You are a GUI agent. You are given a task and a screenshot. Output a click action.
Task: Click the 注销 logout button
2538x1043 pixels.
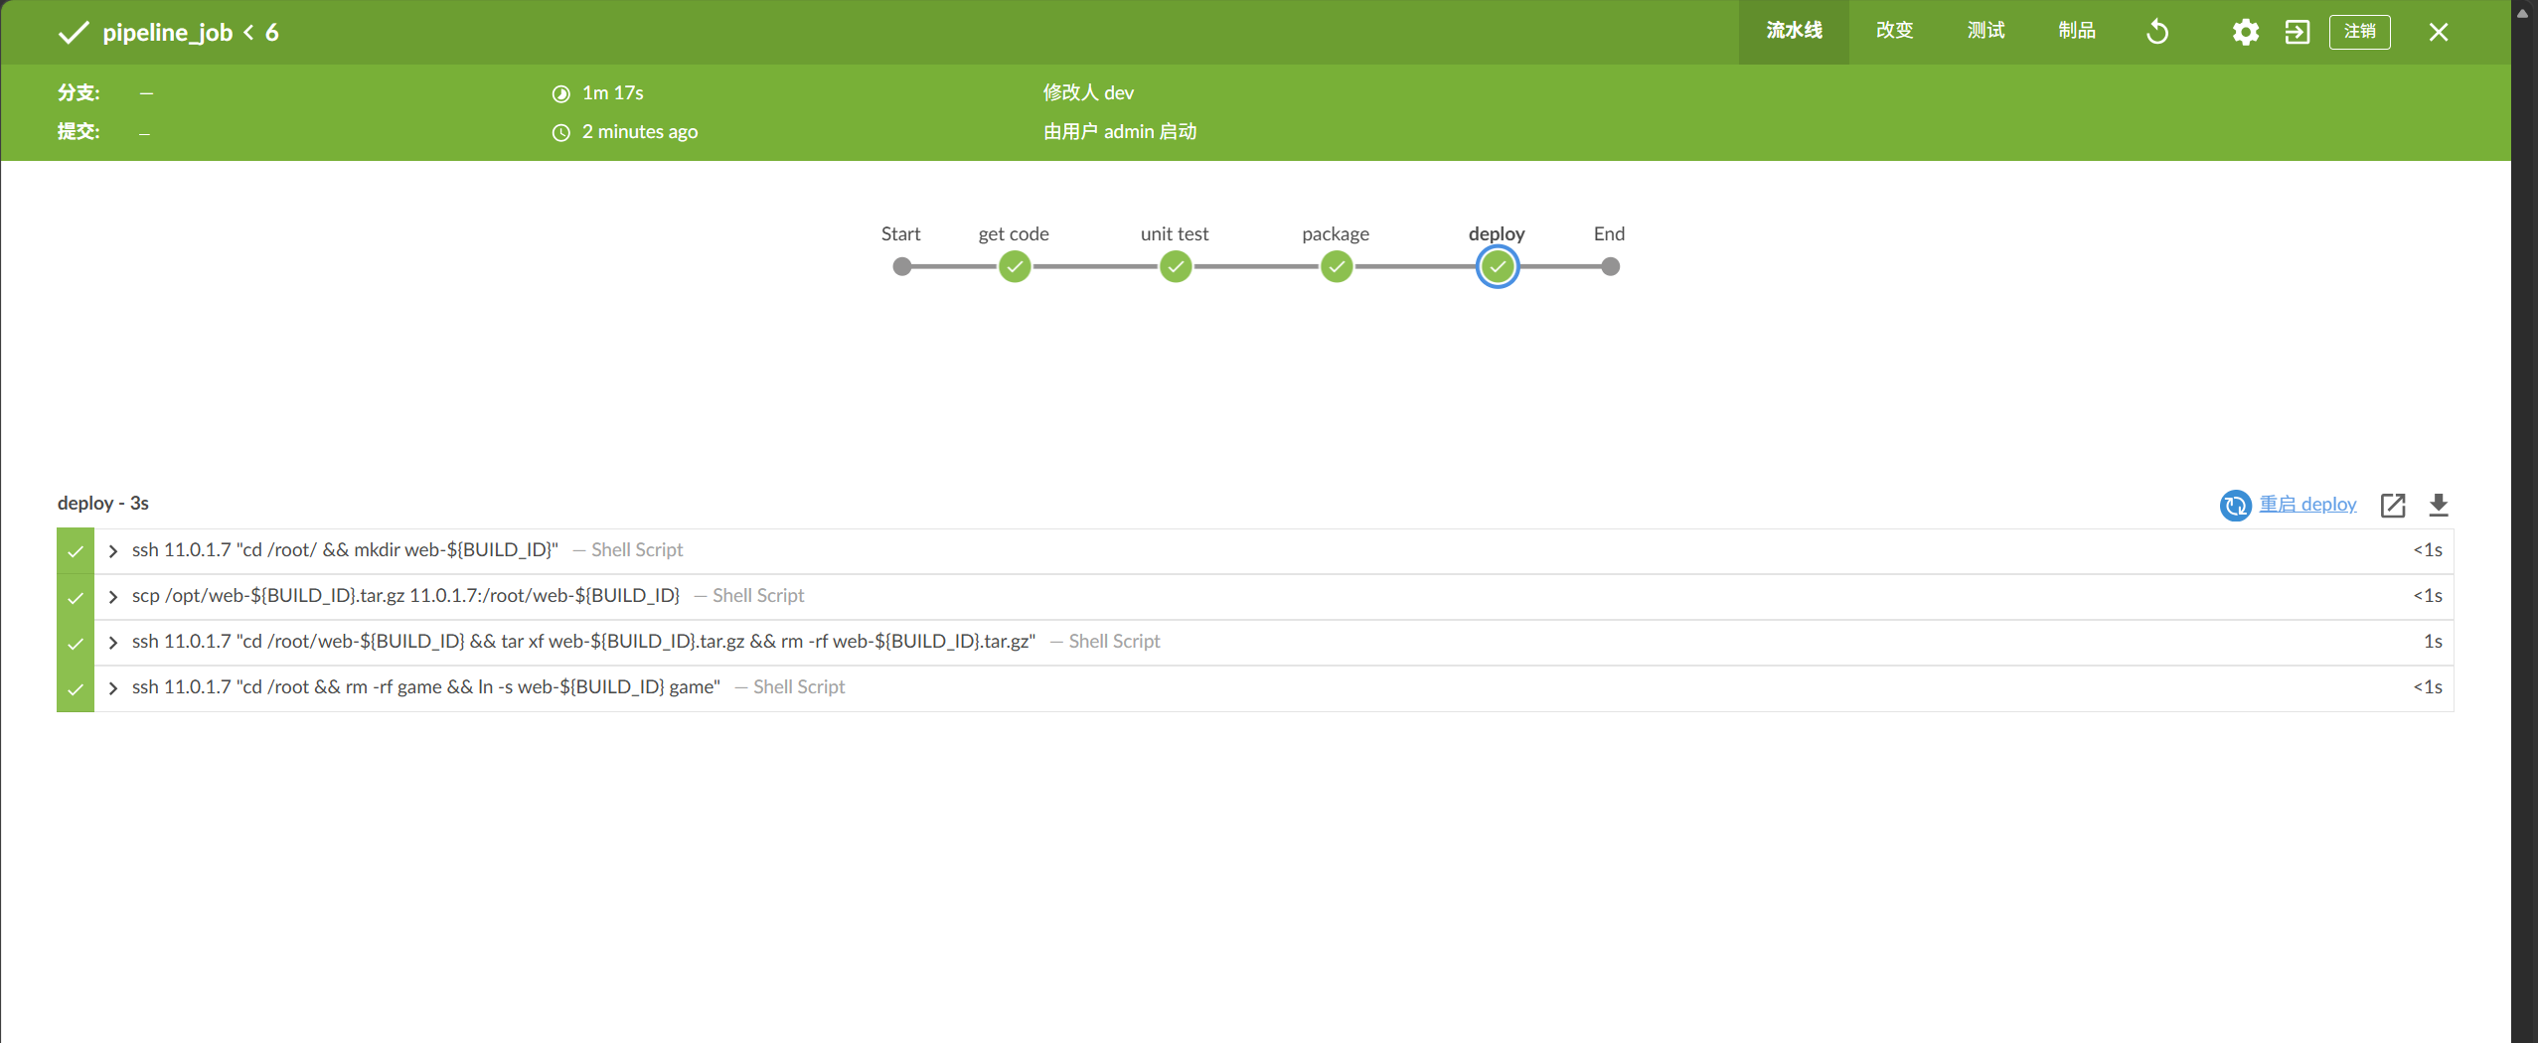2360,32
